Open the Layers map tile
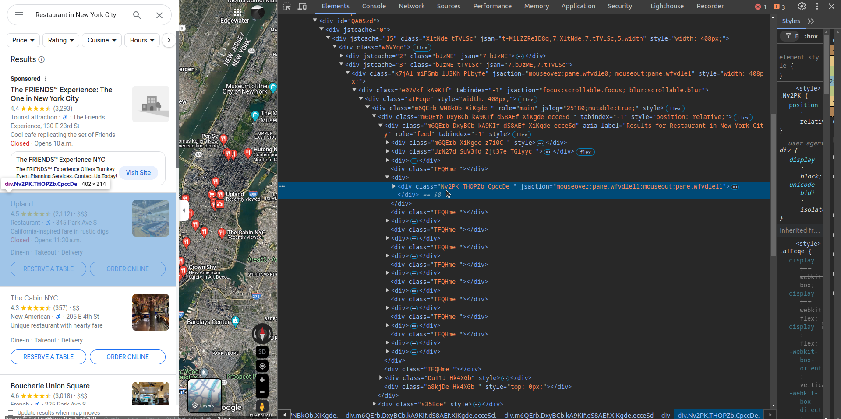This screenshot has width=841, height=419. (205, 395)
